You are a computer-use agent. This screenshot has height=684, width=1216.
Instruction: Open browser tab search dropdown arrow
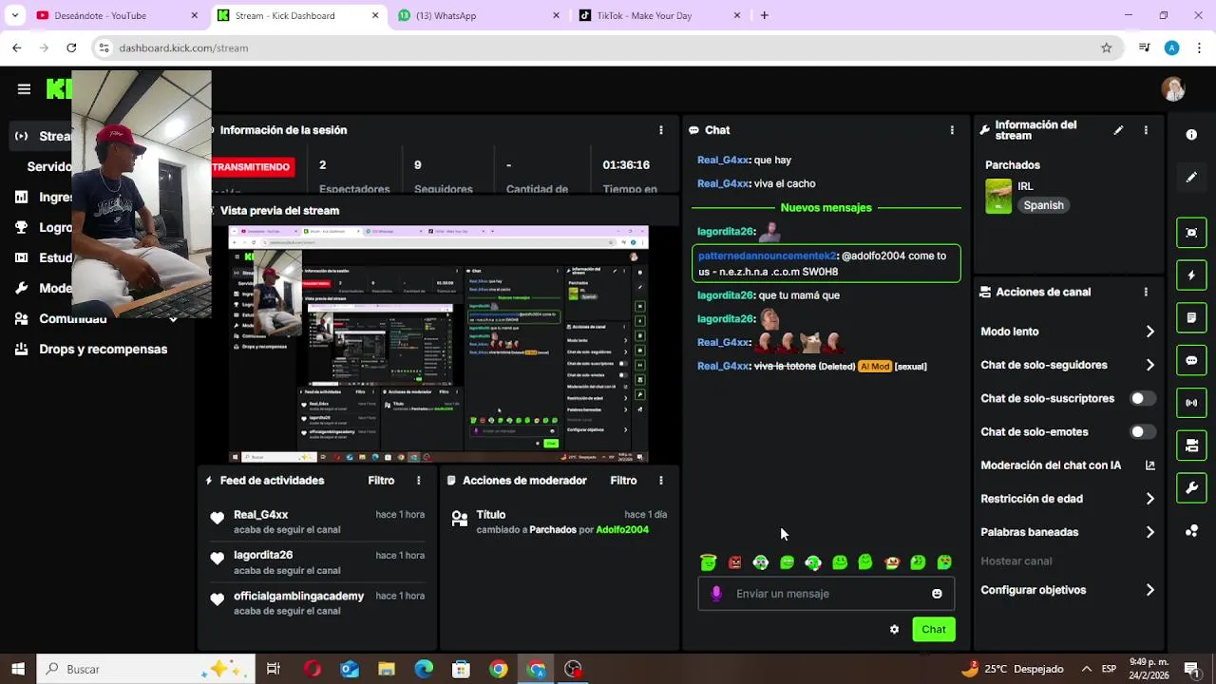pos(14,15)
